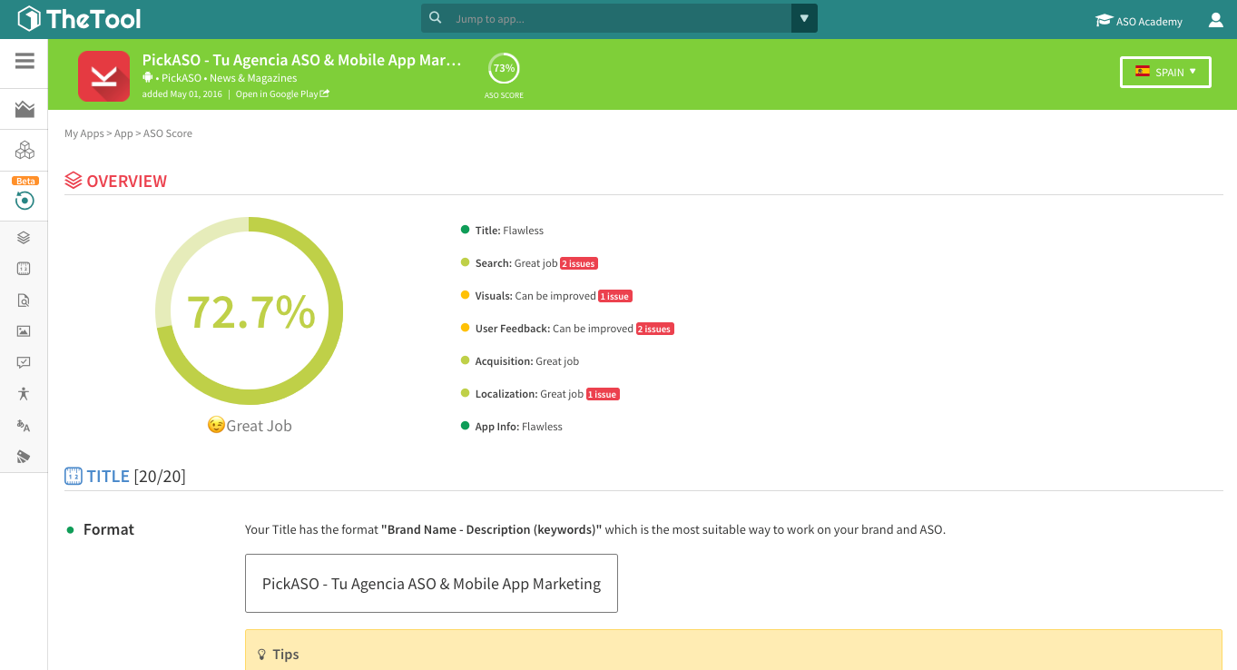Viewport: 1237px width, 670px height.
Task: Select the stacked layers icon in sidebar
Action: 24,238
